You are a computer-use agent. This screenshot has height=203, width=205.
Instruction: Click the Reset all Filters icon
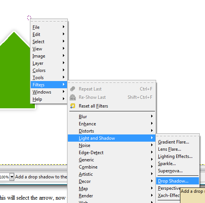pos(72,106)
